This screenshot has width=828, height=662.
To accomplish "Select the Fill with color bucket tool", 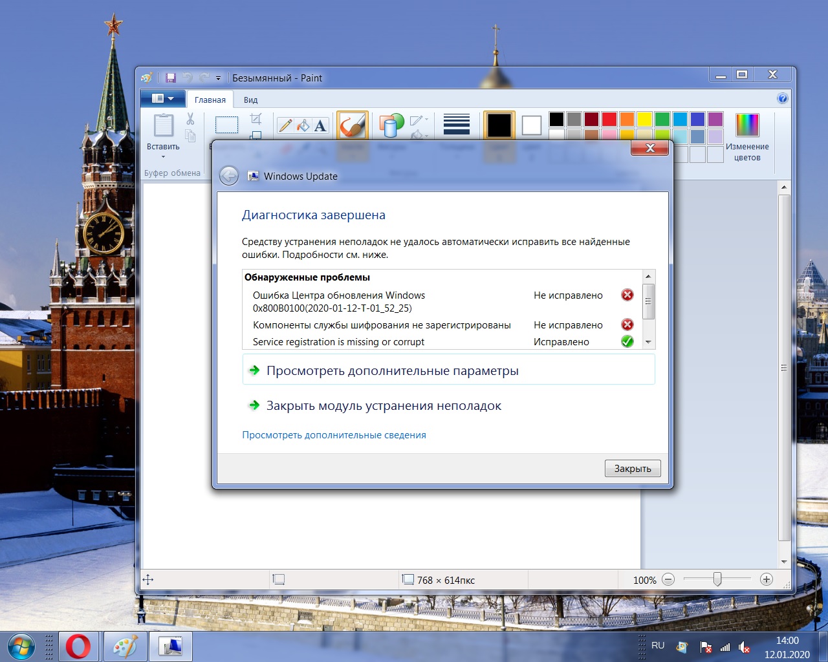I will pos(303,125).
